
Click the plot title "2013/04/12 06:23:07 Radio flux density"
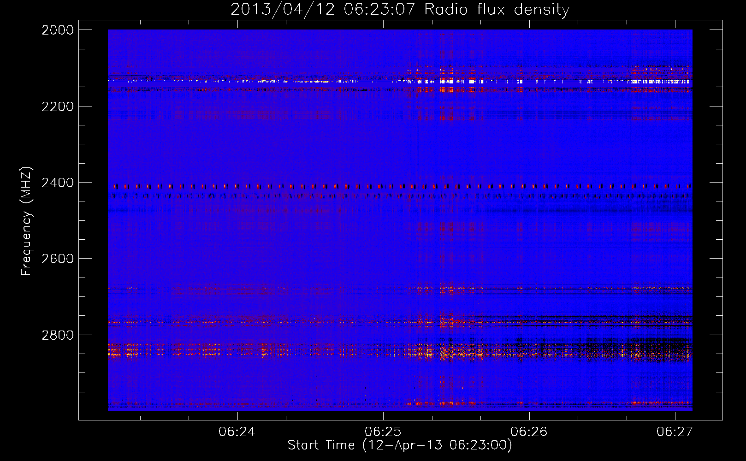pyautogui.click(x=400, y=9)
